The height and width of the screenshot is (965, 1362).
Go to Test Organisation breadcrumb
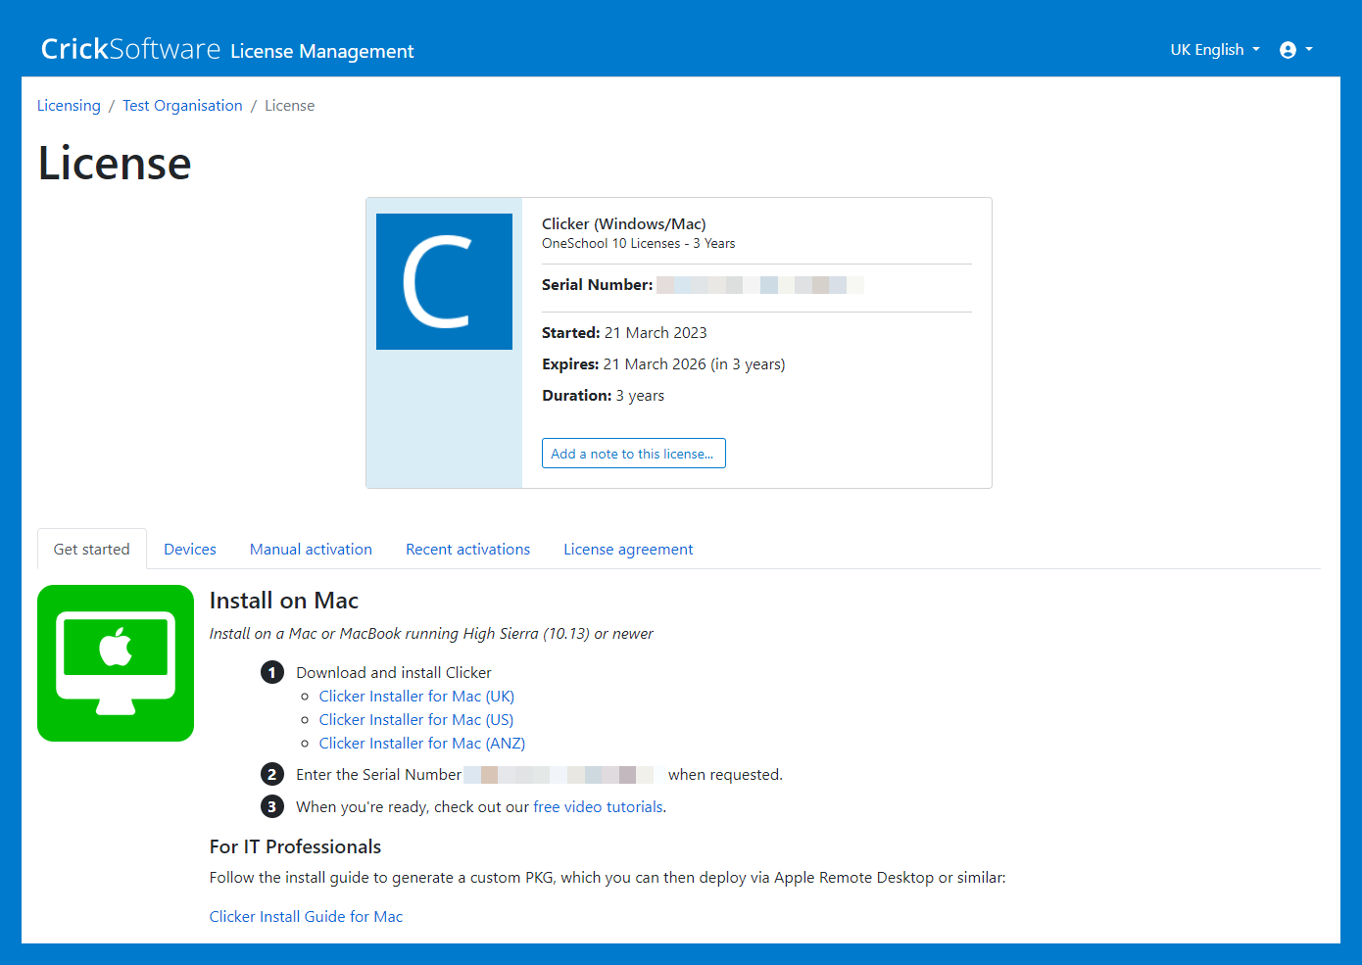[x=182, y=106]
